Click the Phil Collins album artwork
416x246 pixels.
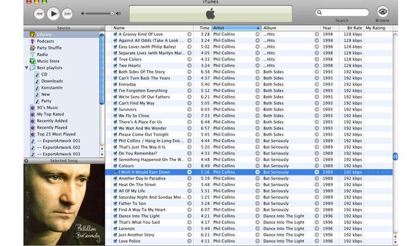point(64,204)
